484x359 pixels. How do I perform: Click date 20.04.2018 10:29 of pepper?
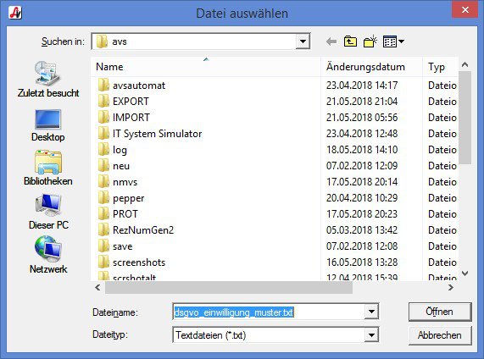coord(362,197)
